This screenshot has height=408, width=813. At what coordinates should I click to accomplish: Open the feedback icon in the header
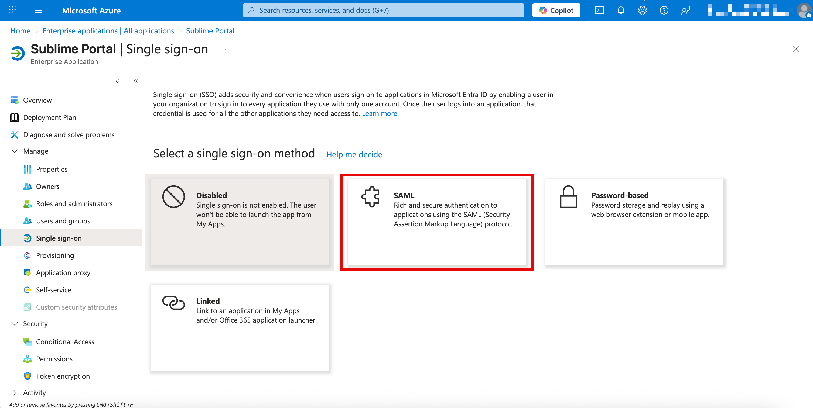[685, 11]
